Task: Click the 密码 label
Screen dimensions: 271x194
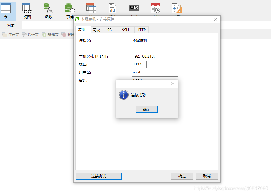Action: pos(83,80)
